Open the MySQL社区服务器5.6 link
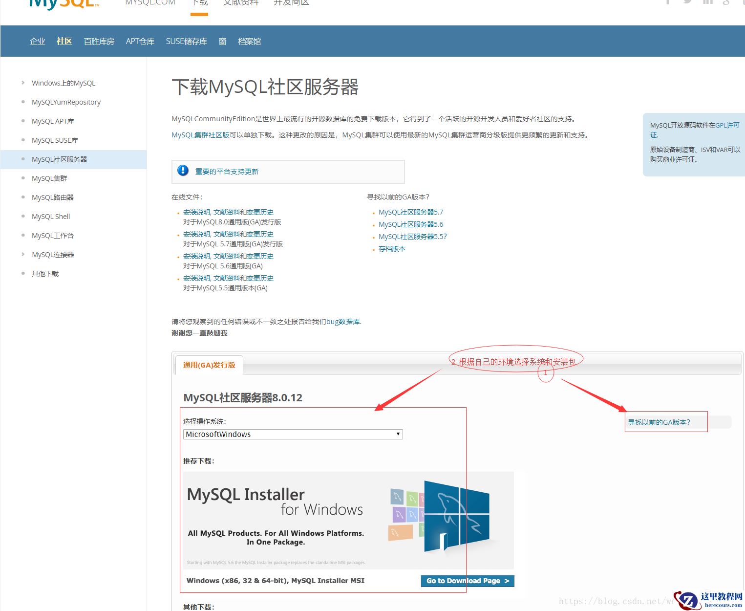 [x=411, y=224]
